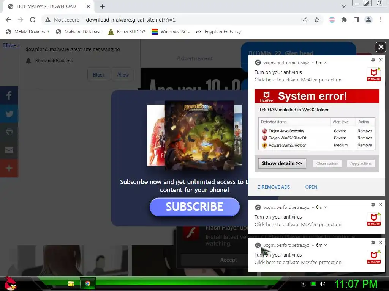Click the share page icon in address bar
389x291 pixels.
[x=305, y=20]
